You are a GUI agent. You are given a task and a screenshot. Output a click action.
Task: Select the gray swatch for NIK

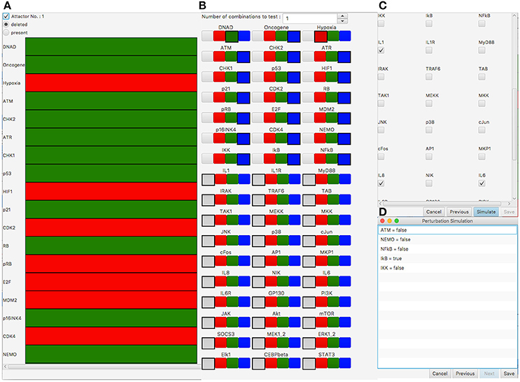tap(259, 282)
